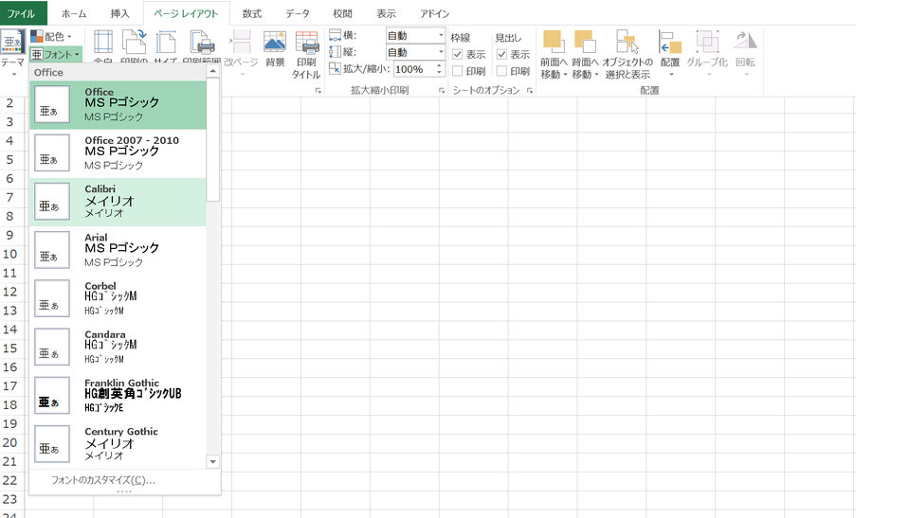
Task: Select the Corbel font theme
Action: click(x=118, y=298)
